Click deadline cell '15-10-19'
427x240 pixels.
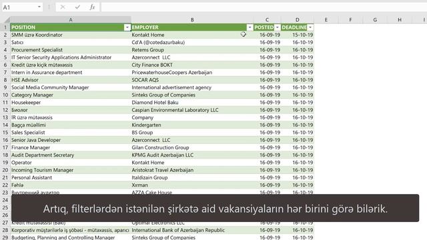pos(298,35)
